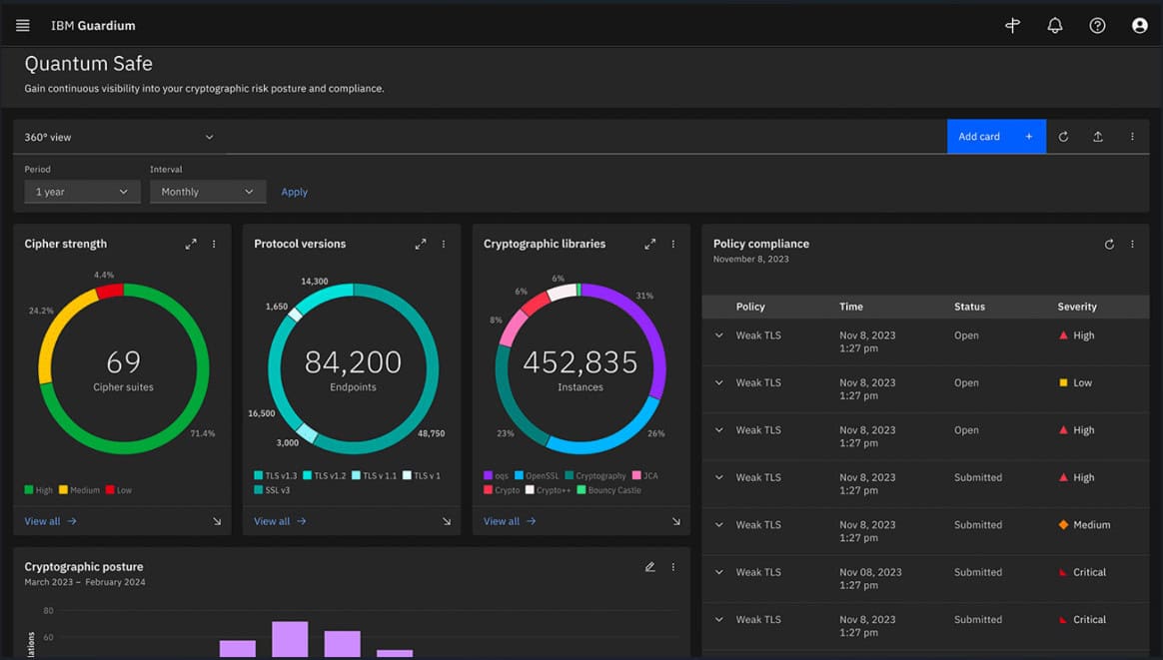Expand the first Weak TLS policy row
1163x660 pixels.
pyautogui.click(x=718, y=335)
